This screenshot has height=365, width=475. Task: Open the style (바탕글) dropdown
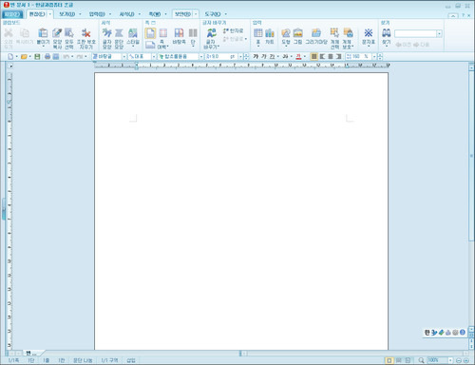(x=124, y=56)
